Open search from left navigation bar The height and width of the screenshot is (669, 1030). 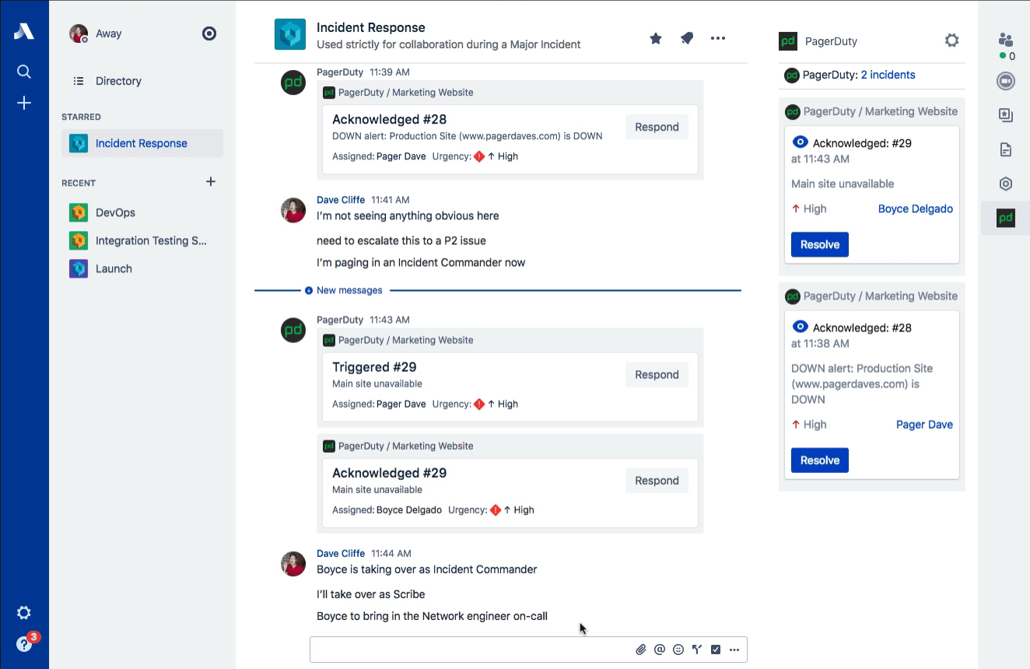pos(24,72)
